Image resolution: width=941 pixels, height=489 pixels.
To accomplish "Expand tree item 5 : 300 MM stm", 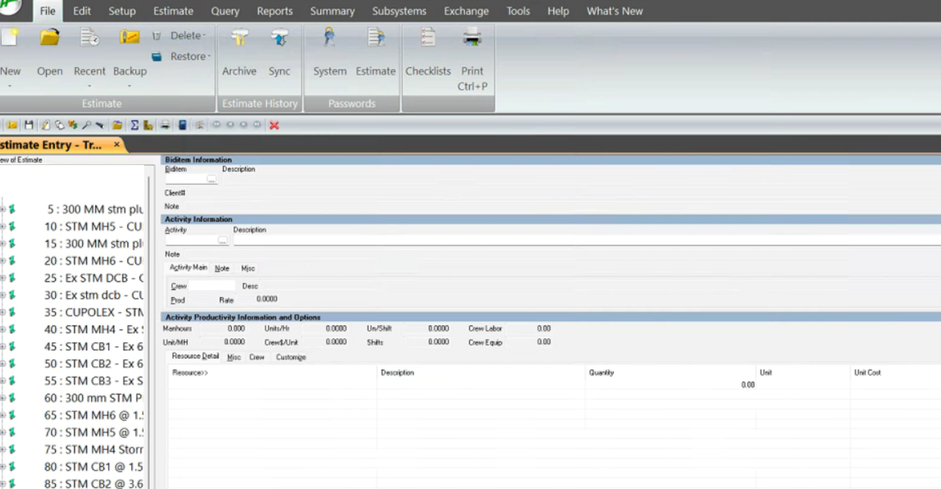I will click(3, 209).
